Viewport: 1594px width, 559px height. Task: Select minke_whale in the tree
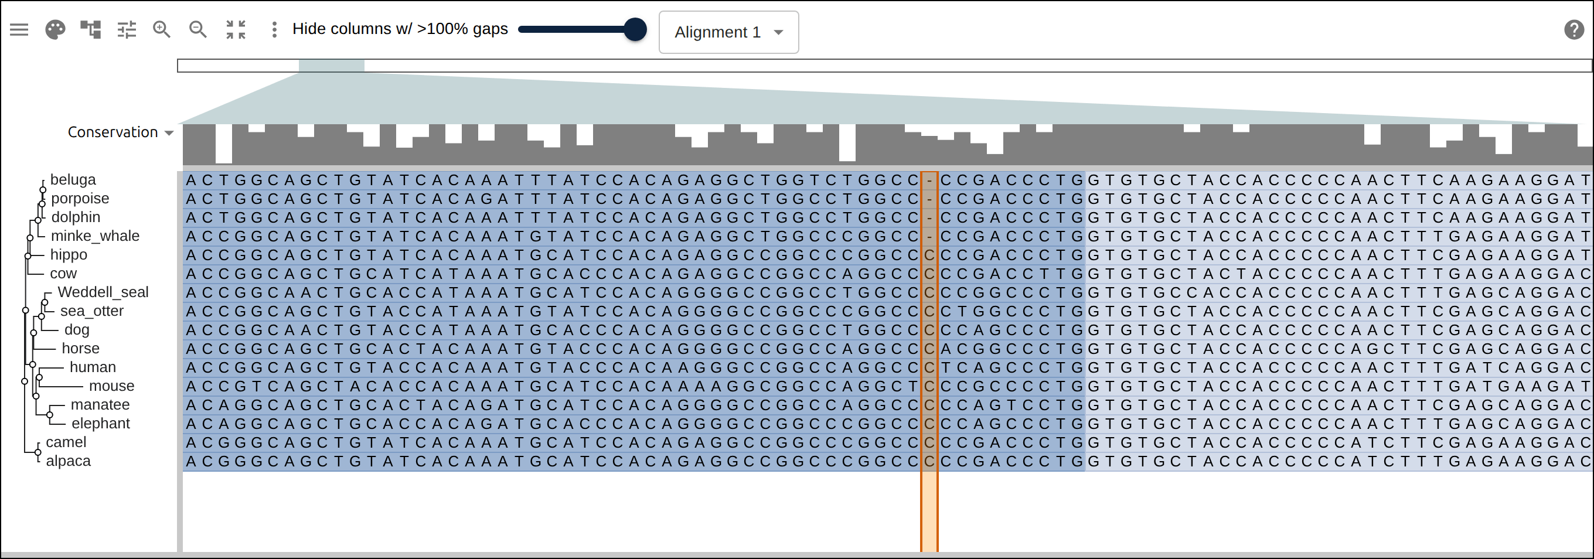(96, 236)
